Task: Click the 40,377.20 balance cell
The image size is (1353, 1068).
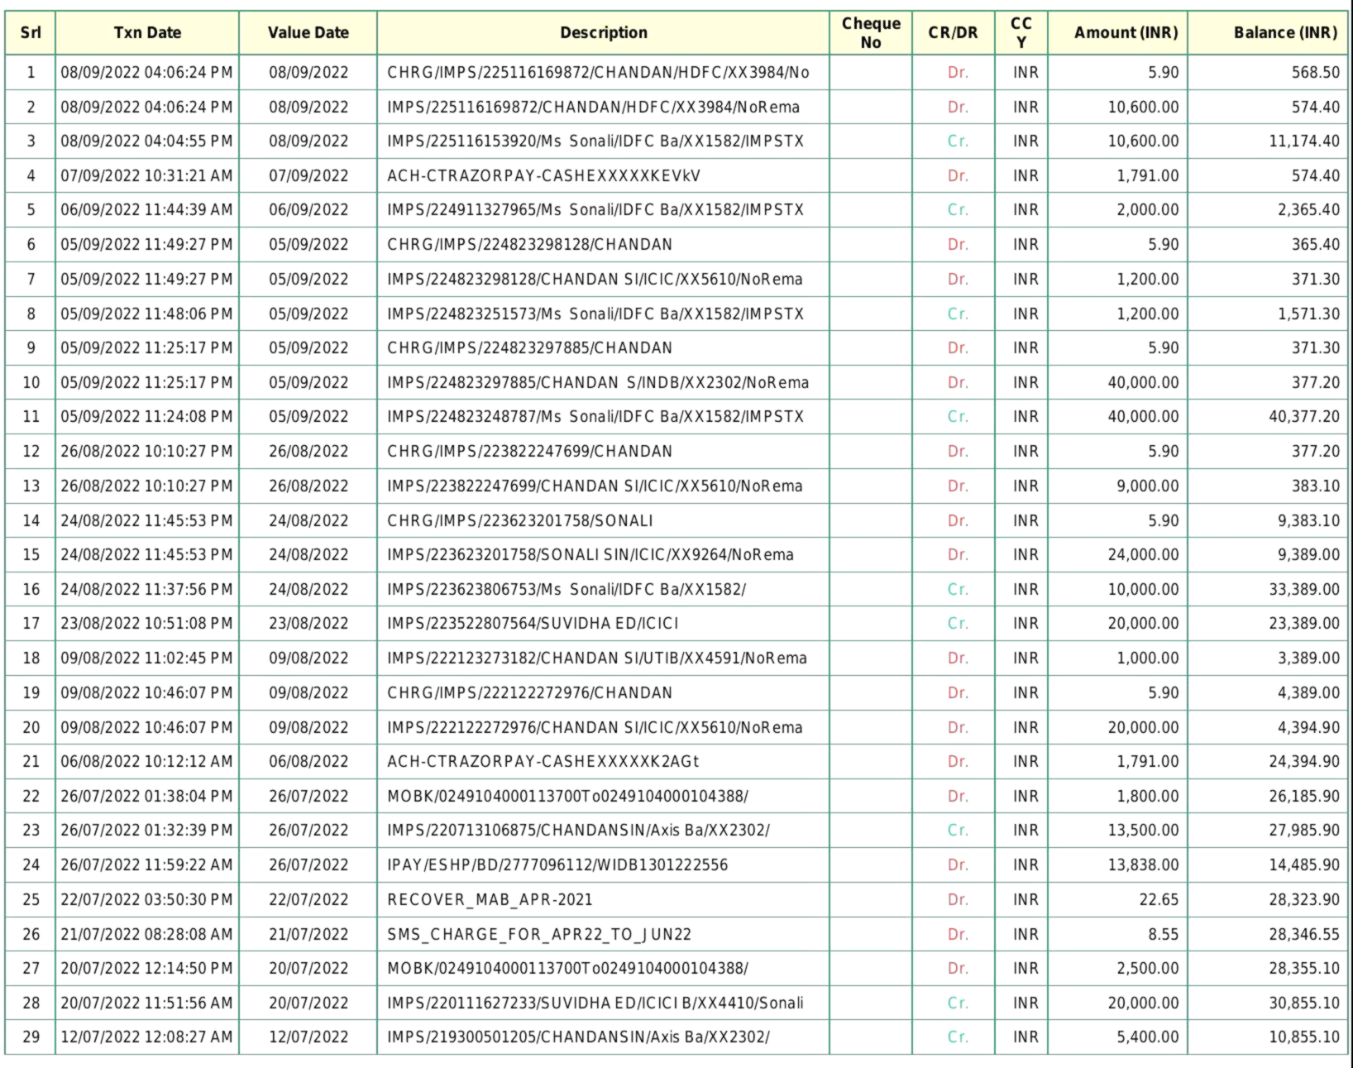Action: coord(1303,417)
